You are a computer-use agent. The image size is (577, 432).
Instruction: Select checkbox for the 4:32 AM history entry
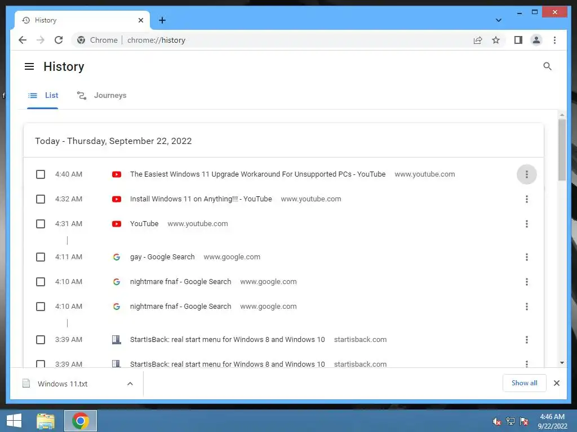(41, 199)
